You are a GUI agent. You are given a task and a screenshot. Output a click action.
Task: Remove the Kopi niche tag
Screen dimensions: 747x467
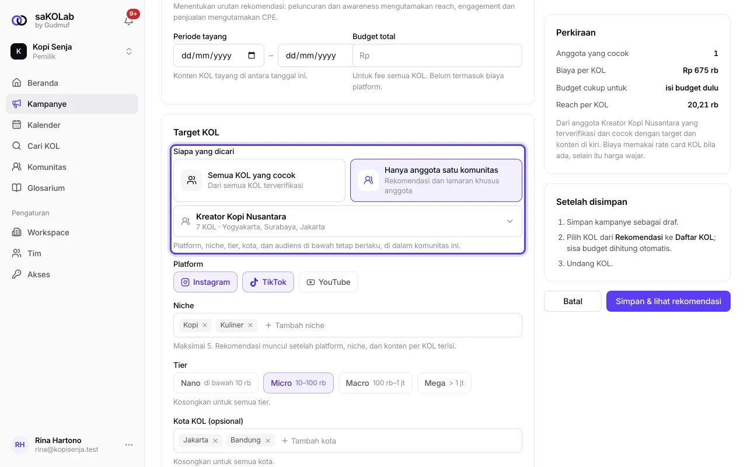[x=205, y=325]
